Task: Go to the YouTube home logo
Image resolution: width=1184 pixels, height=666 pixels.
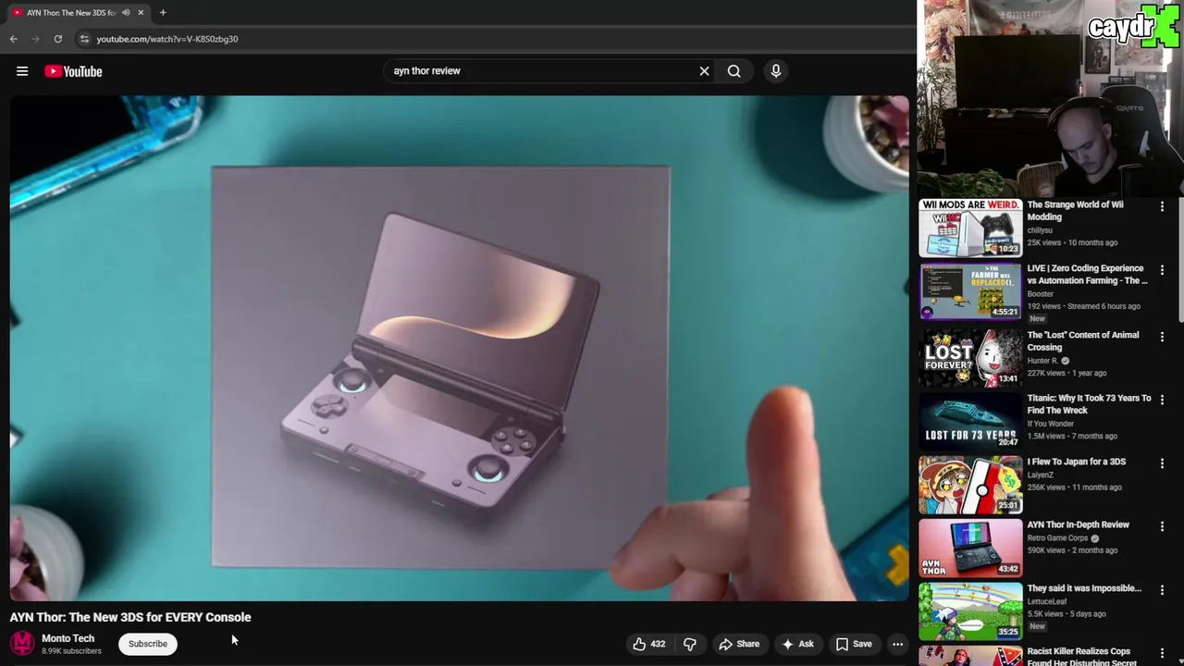Action: (x=73, y=71)
